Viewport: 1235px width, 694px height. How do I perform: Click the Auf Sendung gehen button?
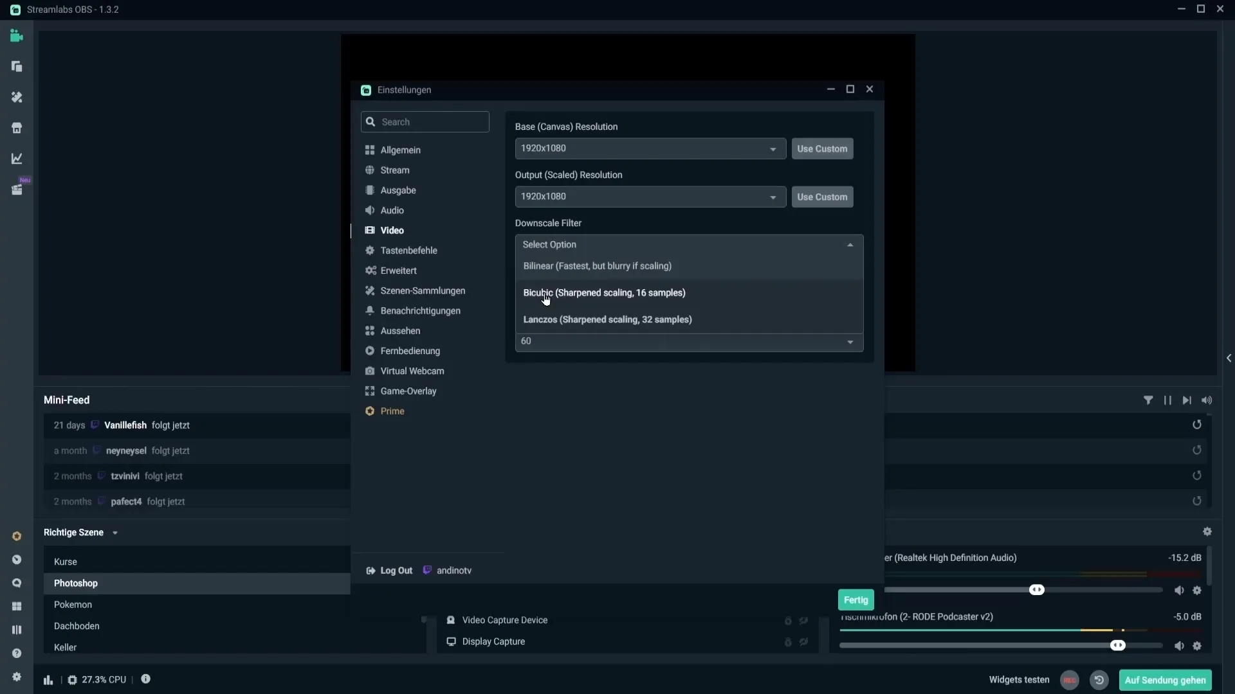pos(1165,680)
